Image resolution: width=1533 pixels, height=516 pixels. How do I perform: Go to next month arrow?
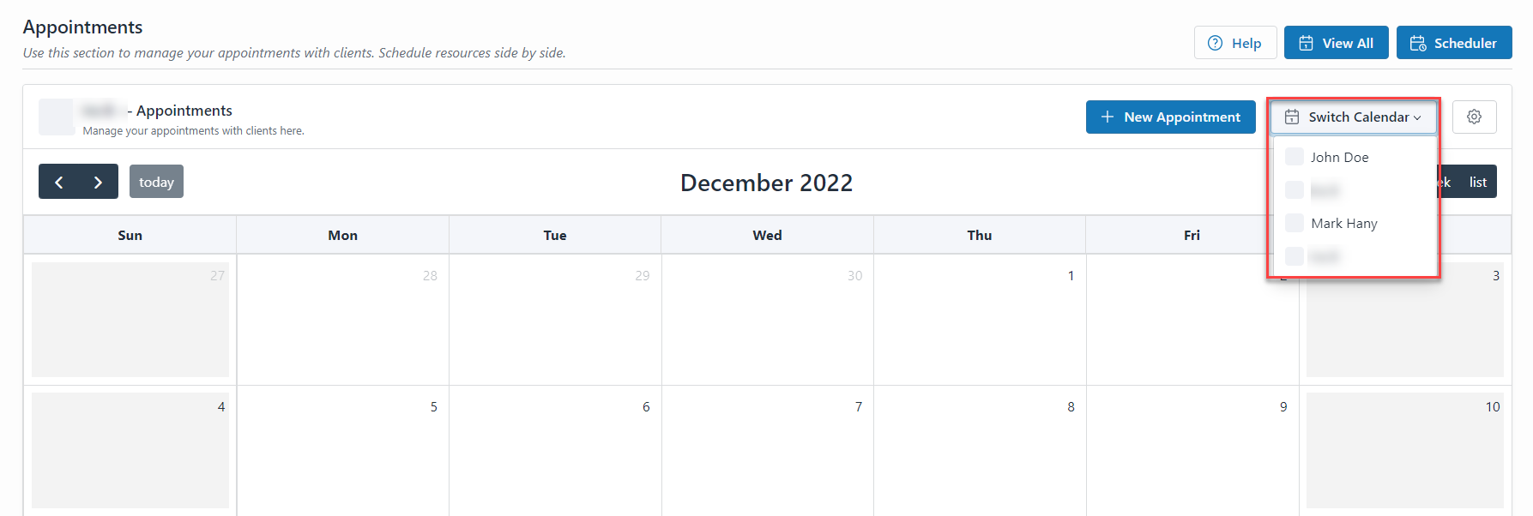point(98,182)
